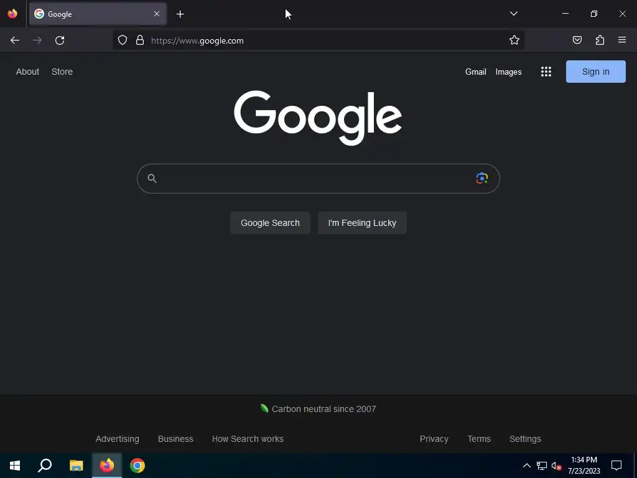Expand the list all tabs chevron

pyautogui.click(x=513, y=14)
